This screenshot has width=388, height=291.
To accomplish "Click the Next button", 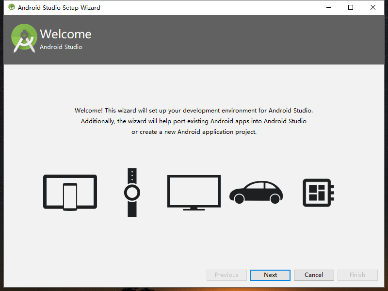I will point(270,275).
